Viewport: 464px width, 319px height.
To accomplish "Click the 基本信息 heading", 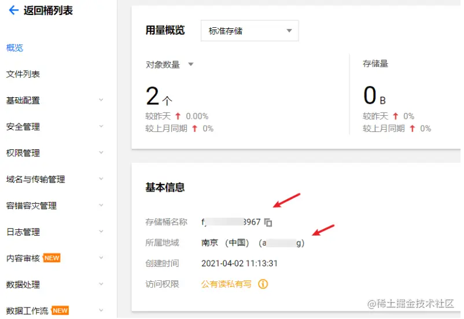I will pos(165,188).
